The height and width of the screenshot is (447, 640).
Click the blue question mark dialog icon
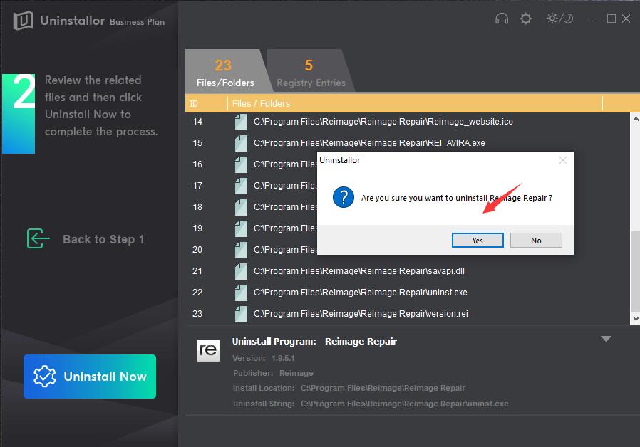(344, 197)
